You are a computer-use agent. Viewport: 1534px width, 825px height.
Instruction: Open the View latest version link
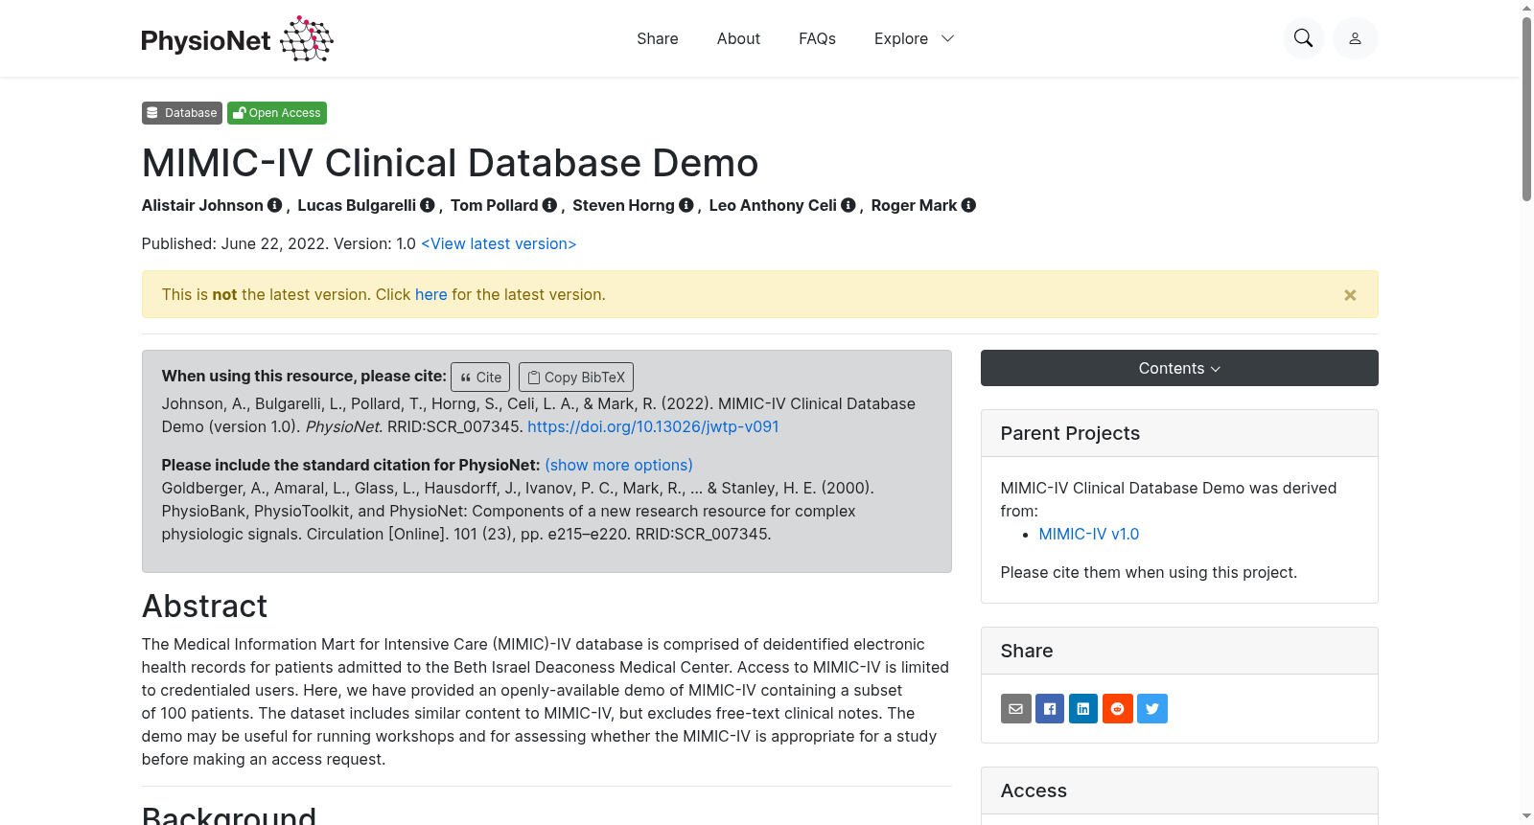[x=499, y=243]
